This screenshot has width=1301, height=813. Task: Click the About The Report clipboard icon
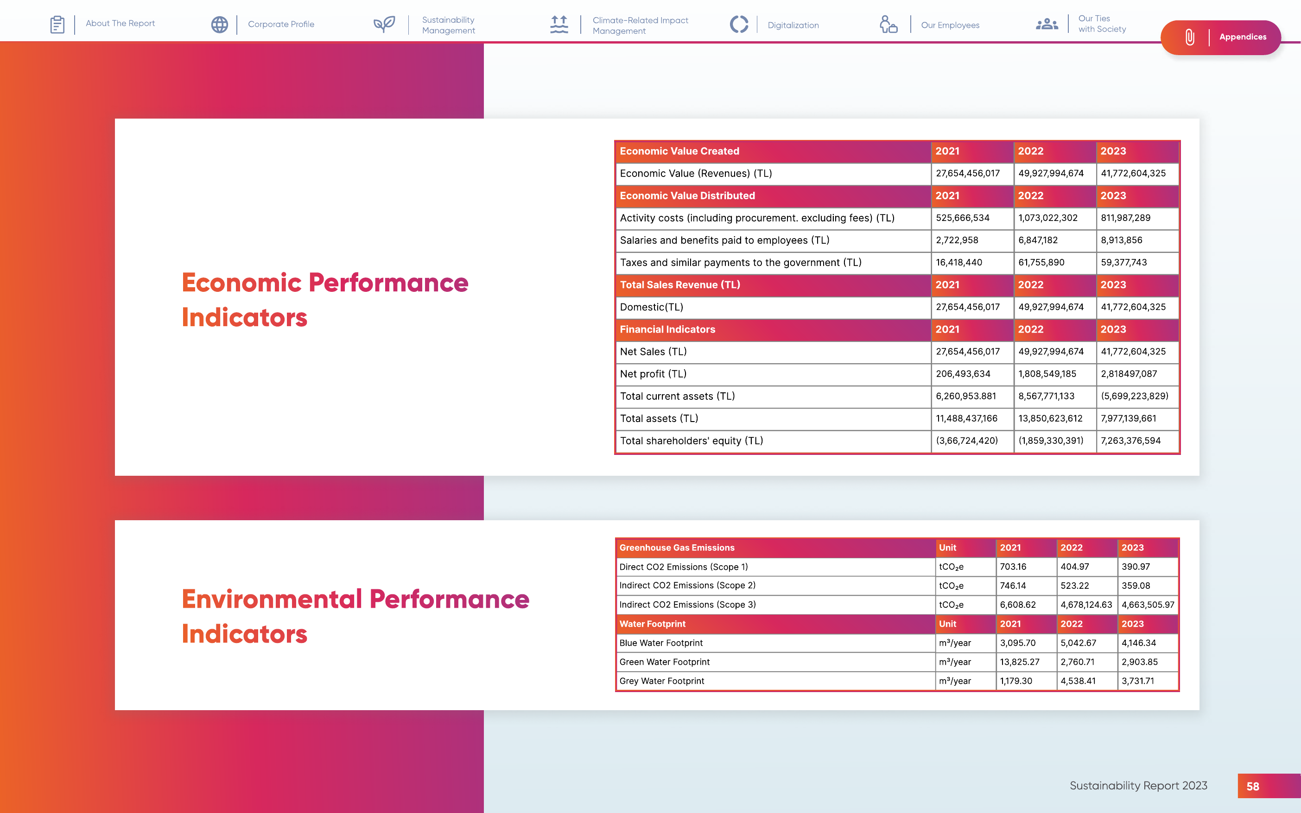(x=57, y=24)
